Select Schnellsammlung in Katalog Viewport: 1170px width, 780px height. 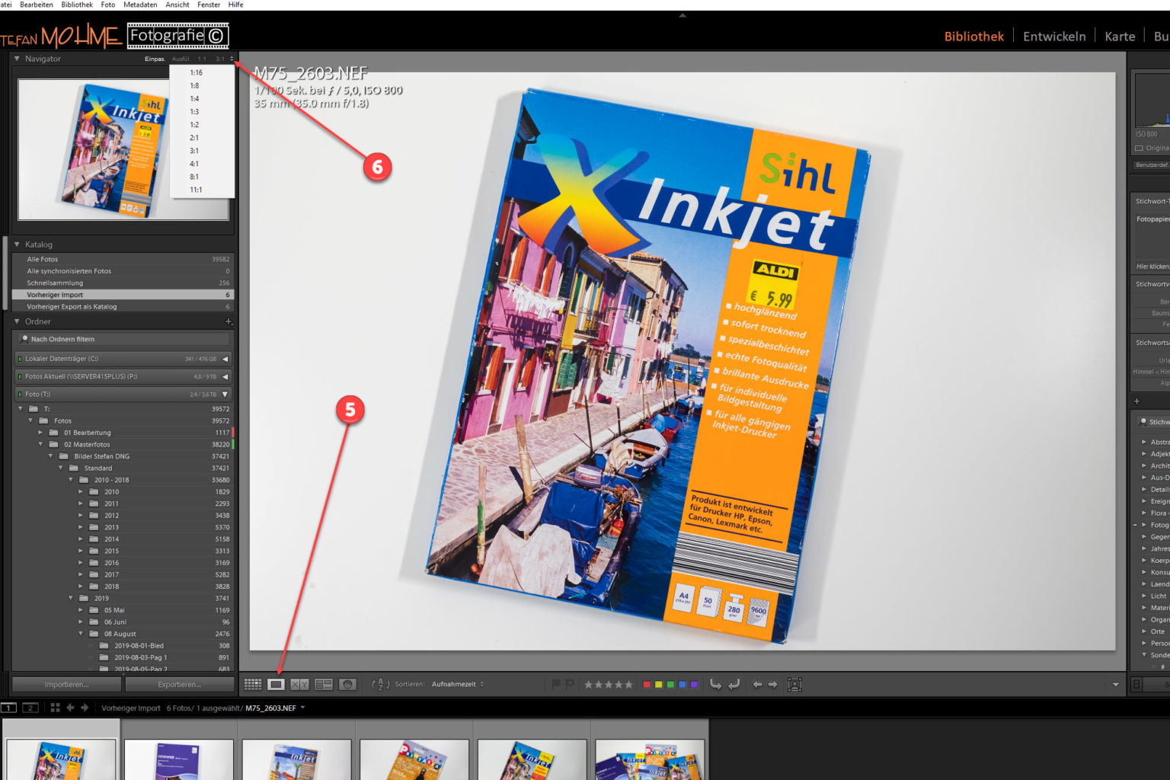pyautogui.click(x=123, y=283)
